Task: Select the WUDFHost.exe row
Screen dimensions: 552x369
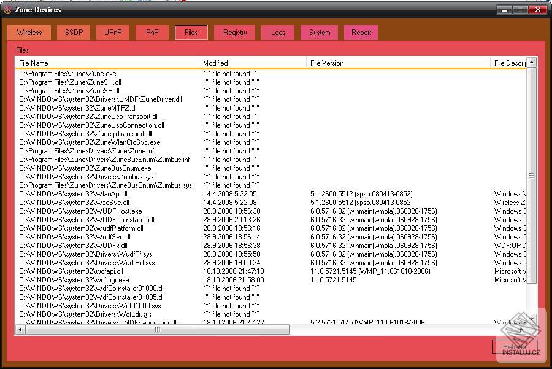Action: [271, 211]
